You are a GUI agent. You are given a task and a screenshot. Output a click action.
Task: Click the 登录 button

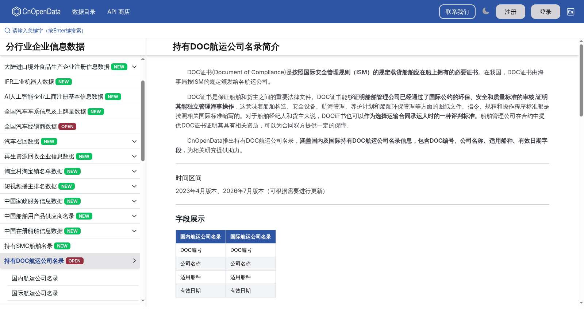(546, 12)
